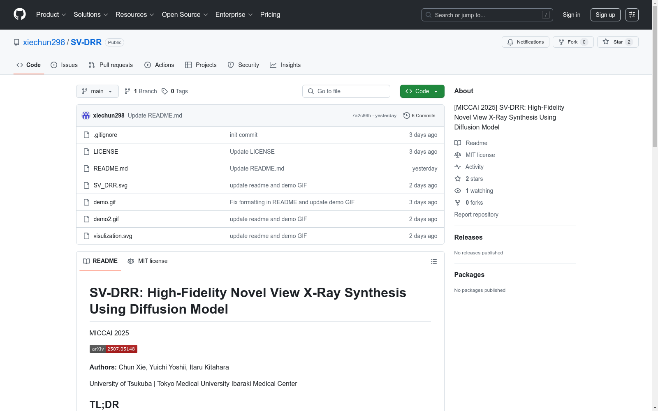Open the Issues tab

pos(64,65)
